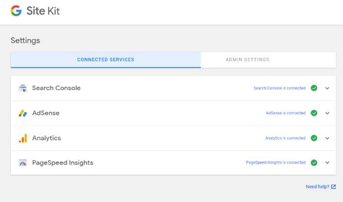Click the 'Search Console is connected' status text
The image size is (343, 202).
click(x=280, y=88)
